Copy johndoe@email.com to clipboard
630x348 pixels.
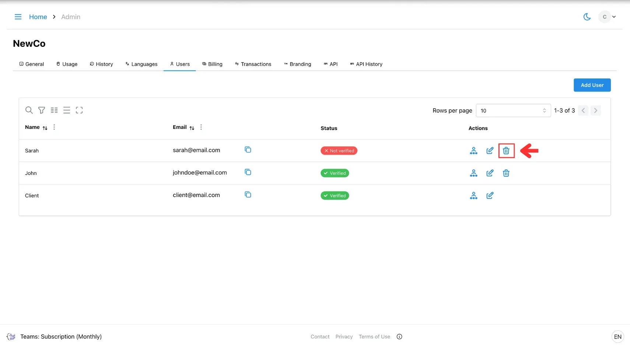pyautogui.click(x=248, y=172)
